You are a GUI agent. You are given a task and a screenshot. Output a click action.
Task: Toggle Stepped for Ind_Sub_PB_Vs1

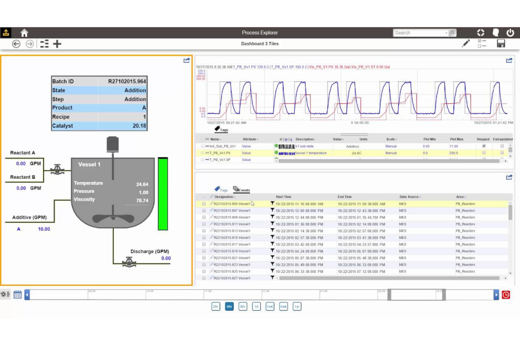(x=484, y=146)
